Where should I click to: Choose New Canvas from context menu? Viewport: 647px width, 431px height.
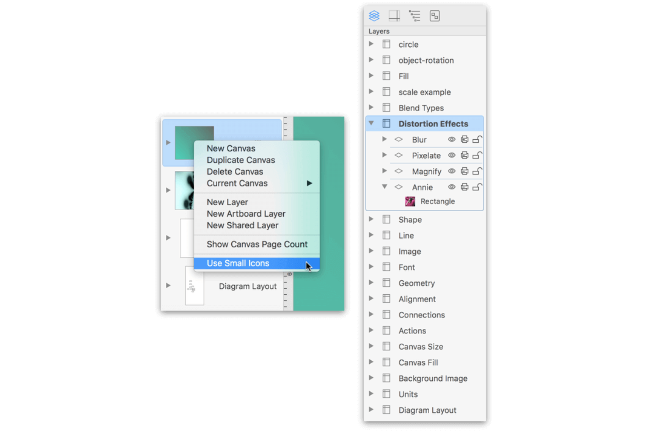[257, 148]
